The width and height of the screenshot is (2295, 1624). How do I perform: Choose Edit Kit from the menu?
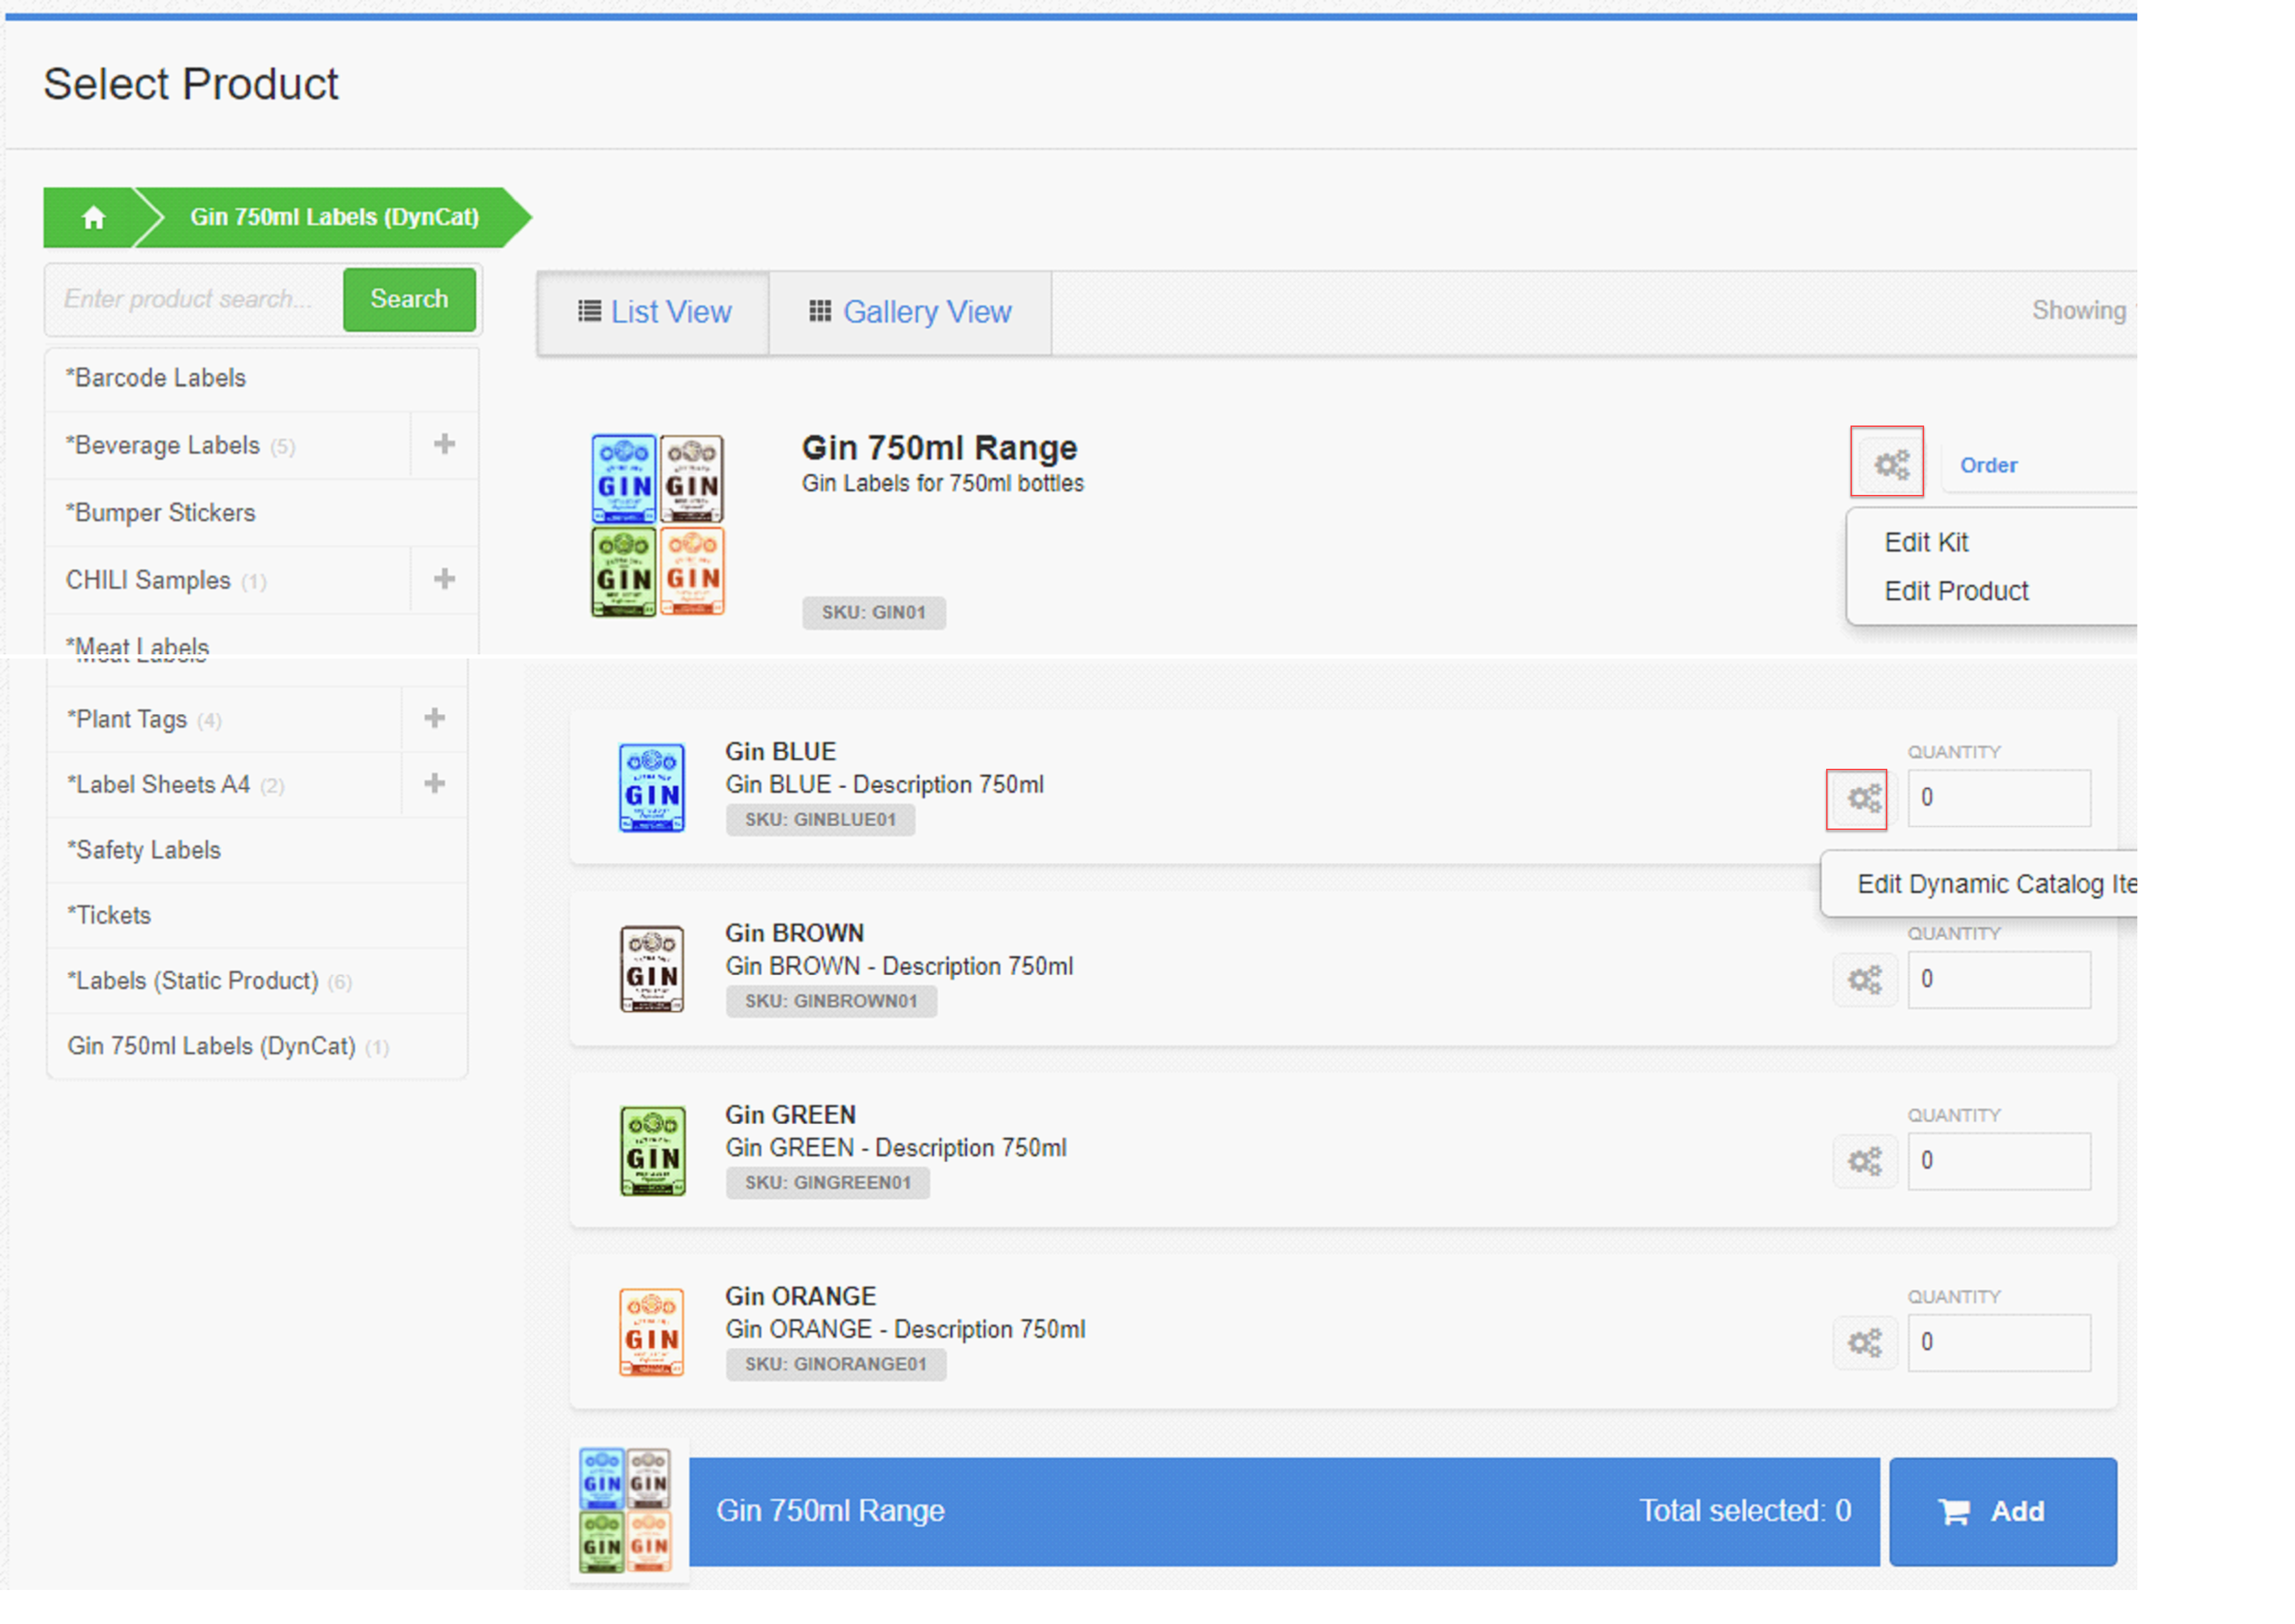coord(1926,542)
